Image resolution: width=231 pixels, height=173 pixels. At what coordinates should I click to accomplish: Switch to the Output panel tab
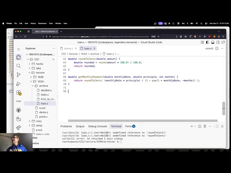tap(80, 127)
